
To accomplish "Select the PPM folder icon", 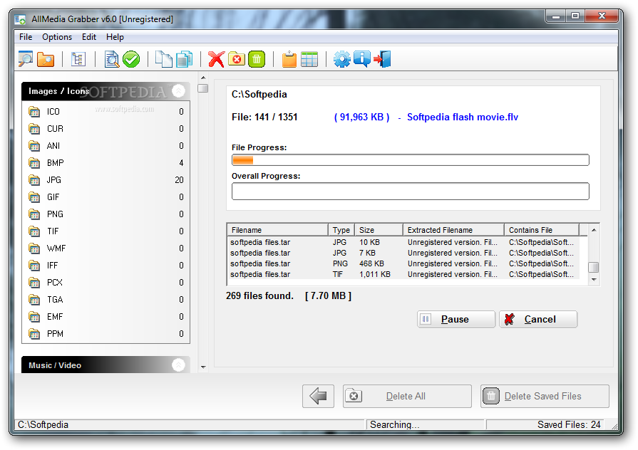I will [x=35, y=333].
